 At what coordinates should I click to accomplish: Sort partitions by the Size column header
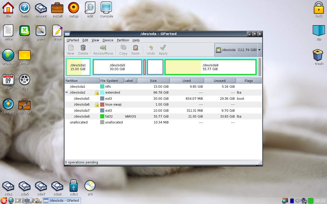click(x=153, y=80)
